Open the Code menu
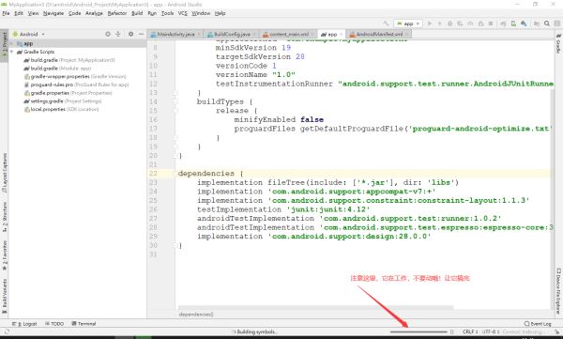This screenshot has height=339, width=563. 74,13
